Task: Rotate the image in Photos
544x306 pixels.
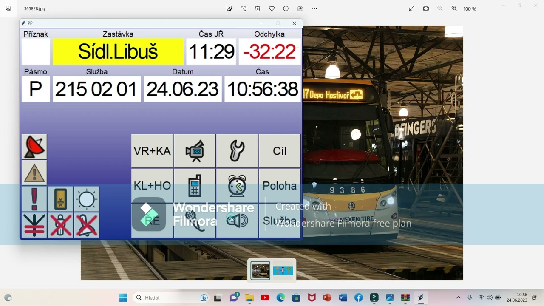Action: [244, 8]
